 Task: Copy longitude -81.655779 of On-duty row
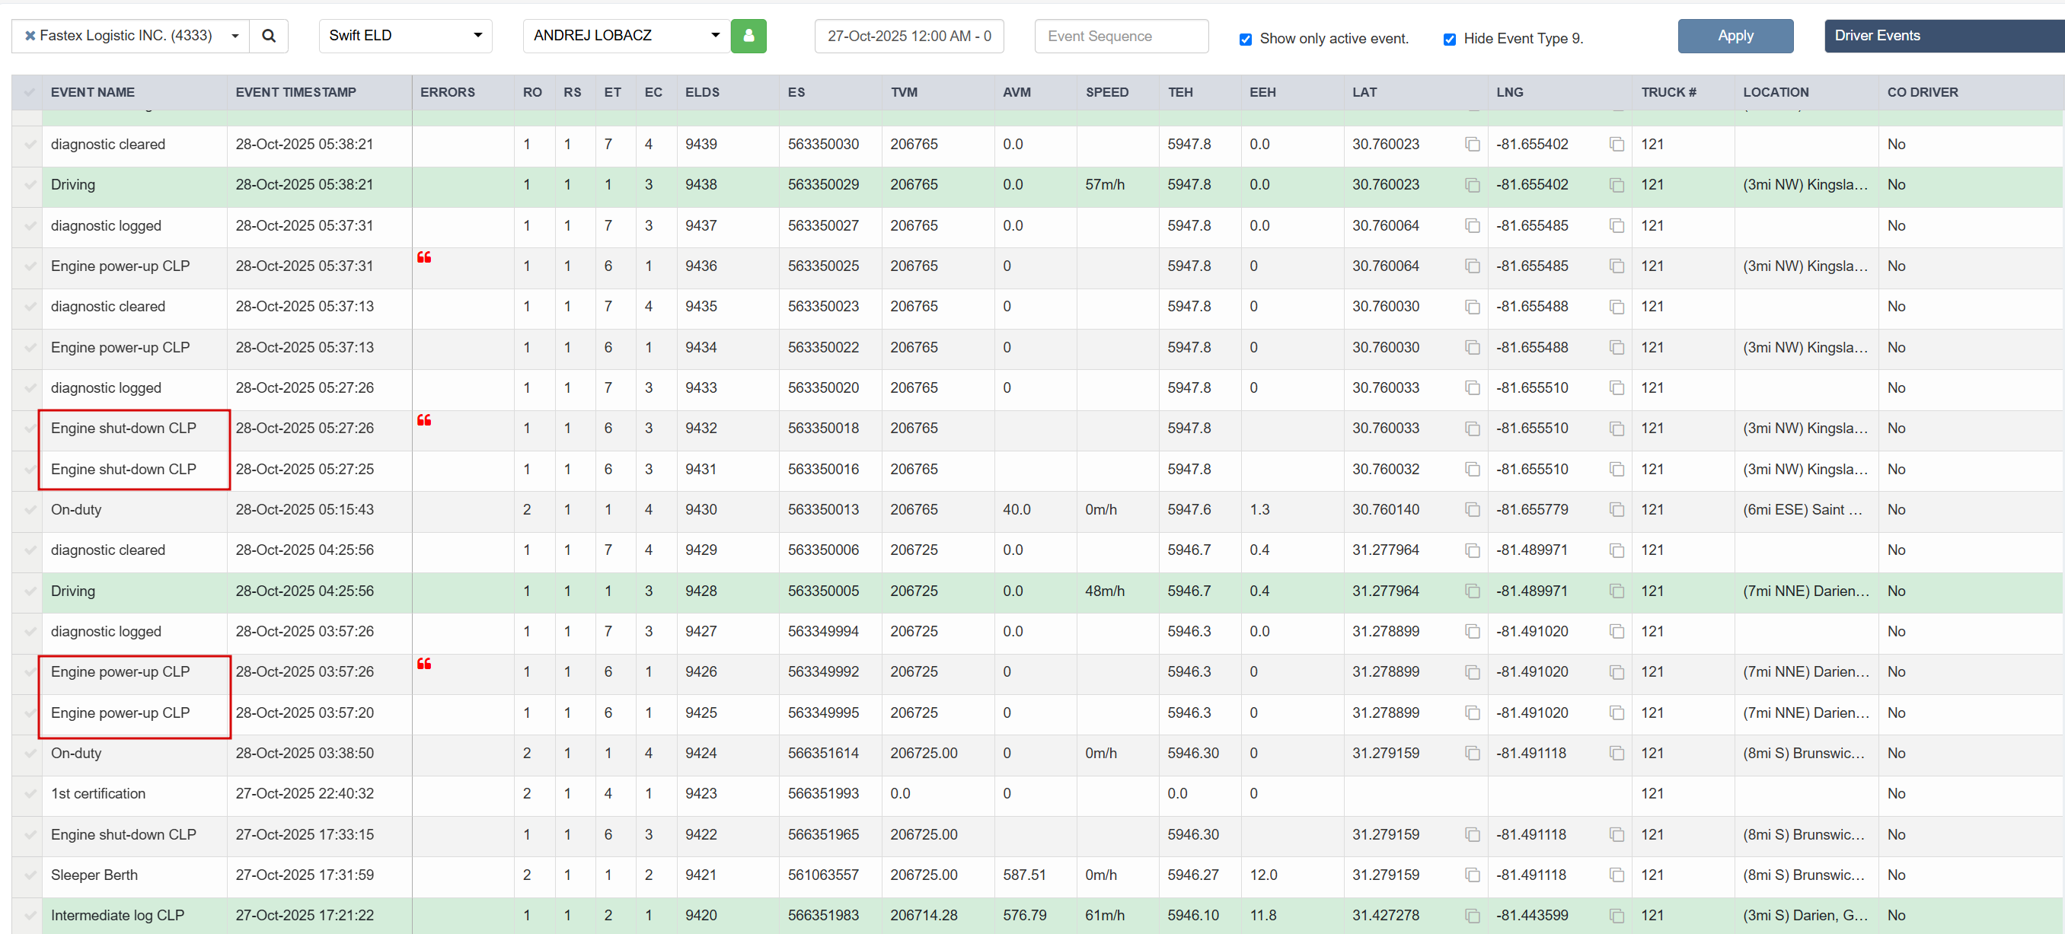[x=1616, y=510]
